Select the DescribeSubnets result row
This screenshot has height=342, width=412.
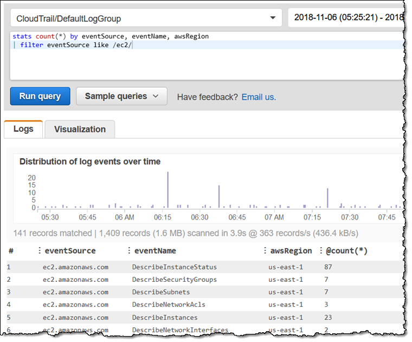(x=205, y=292)
